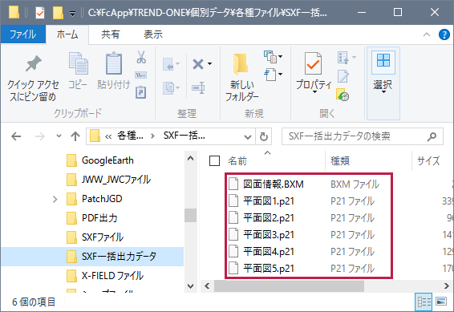Image resolution: width=454 pixels, height=312 pixels.
Task: Switch to the 共有 tab
Action: 111,34
